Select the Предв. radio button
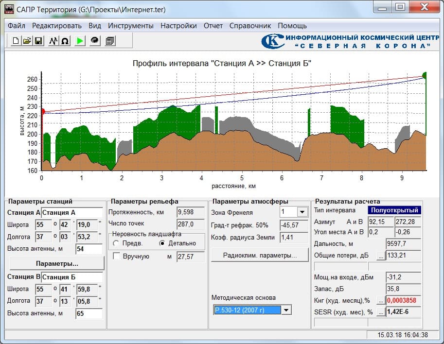Image resolution: width=444 pixels, height=344 pixels. (116, 243)
